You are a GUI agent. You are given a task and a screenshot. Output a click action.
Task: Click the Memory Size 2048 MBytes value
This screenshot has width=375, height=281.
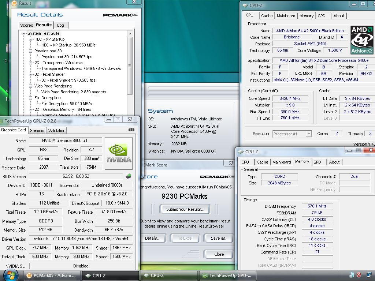279,183
